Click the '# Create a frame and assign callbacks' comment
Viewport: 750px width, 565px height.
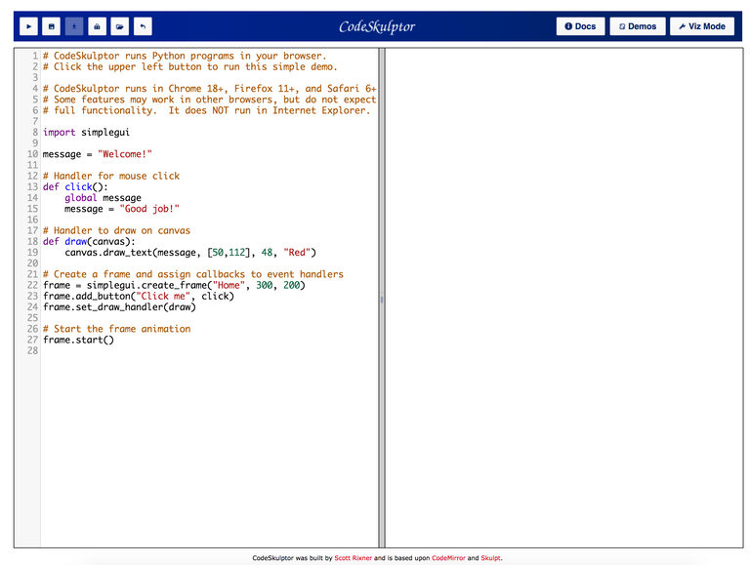[192, 274]
